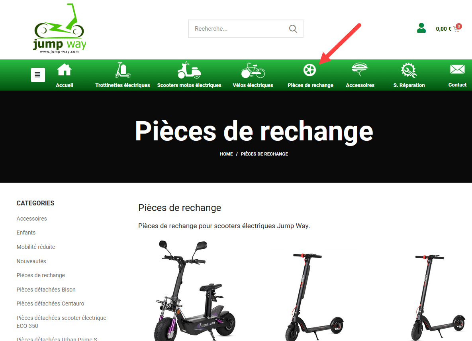This screenshot has height=341, width=472.
Task: Click the search magnifier icon
Action: [x=293, y=29]
